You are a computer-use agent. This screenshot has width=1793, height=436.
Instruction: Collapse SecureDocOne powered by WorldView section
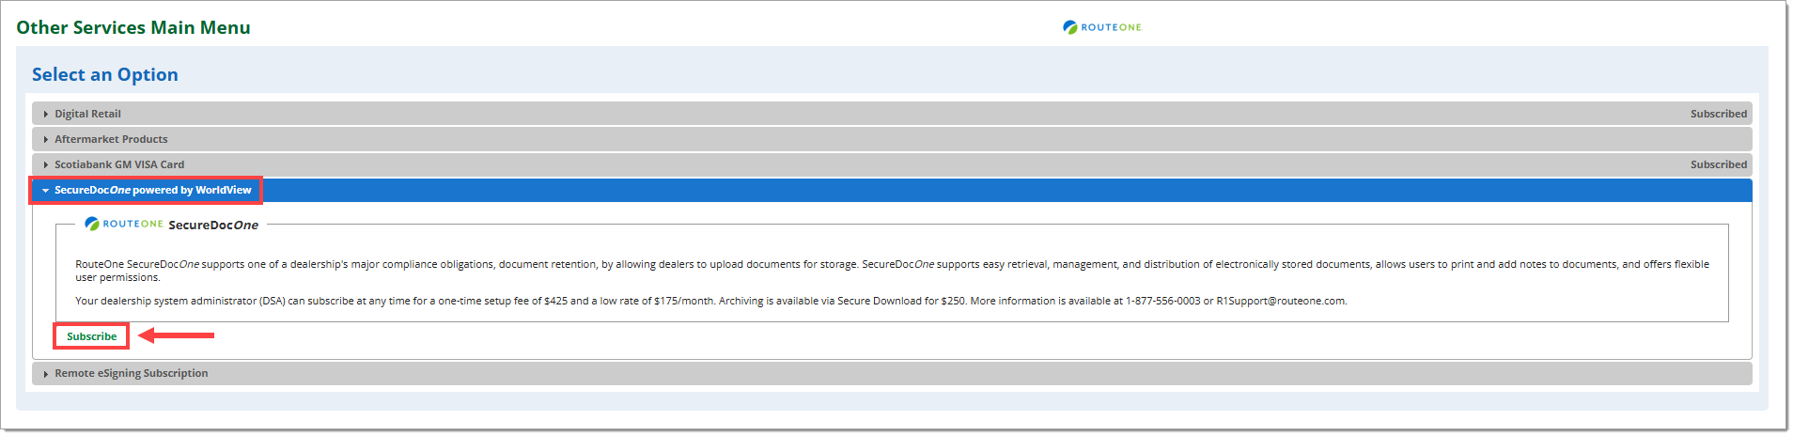(892, 190)
